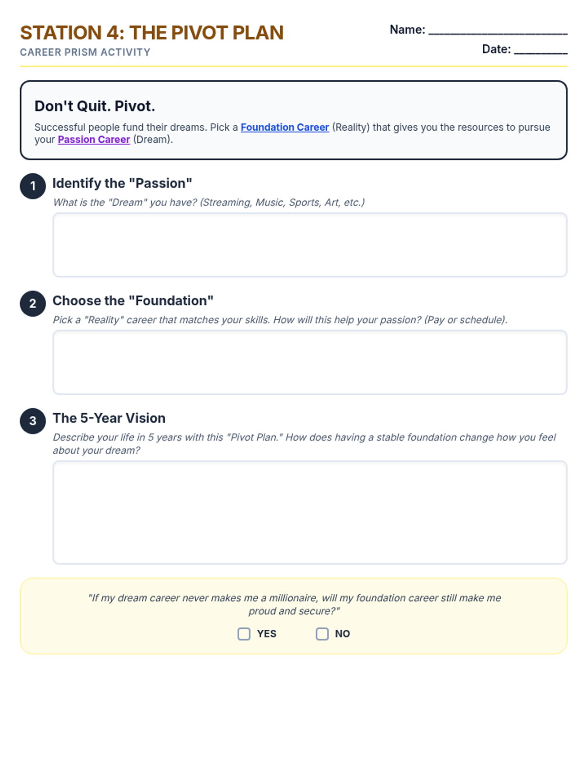This screenshot has width=587, height=783.
Task: Click the Identify the "Passion" heading
Action: (122, 183)
